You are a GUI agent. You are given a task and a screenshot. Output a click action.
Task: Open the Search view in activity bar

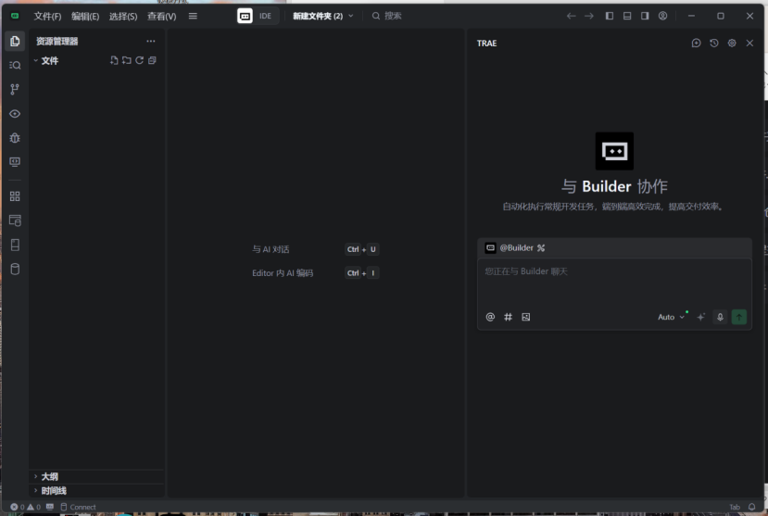click(15, 65)
